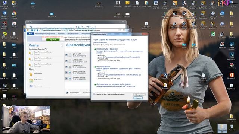Select SAM.API.dll file icon in list
Image resolution: width=239 pixels, height=134 pixels.
point(70,67)
